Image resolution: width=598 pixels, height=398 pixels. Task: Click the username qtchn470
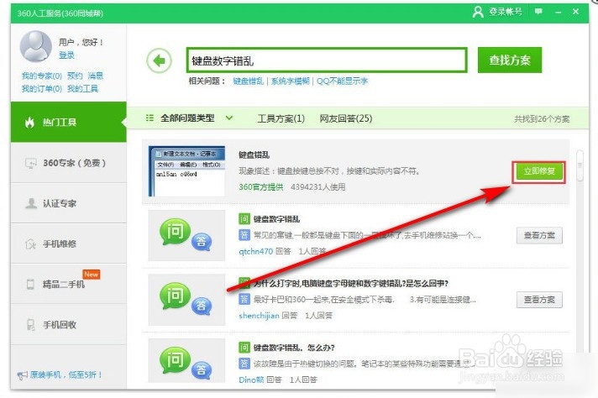[256, 251]
